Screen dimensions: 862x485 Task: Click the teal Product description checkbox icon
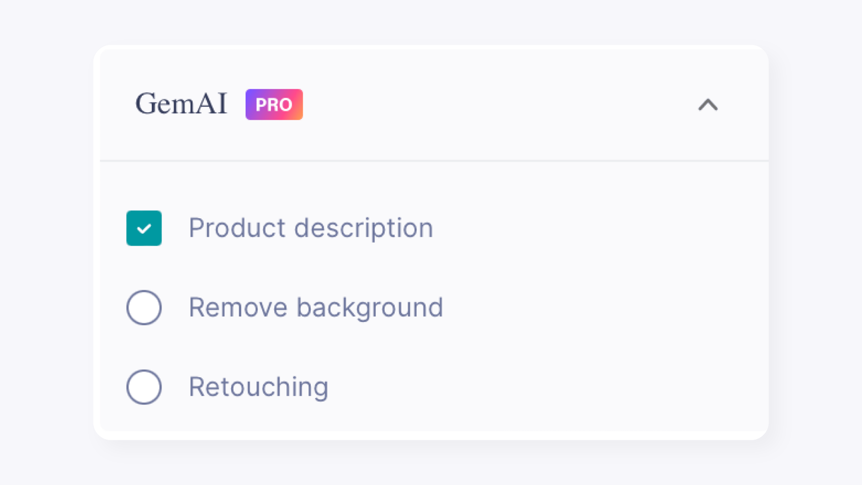click(x=144, y=228)
